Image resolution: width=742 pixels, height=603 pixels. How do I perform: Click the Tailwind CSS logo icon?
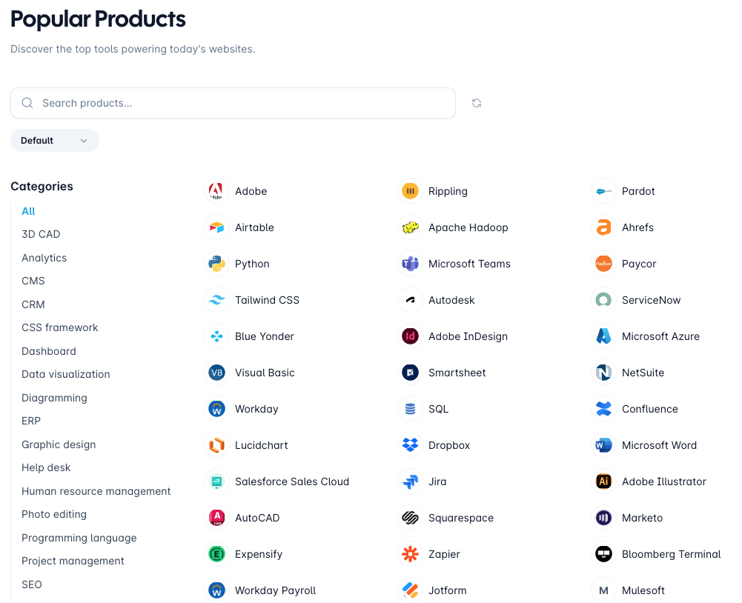[216, 300]
